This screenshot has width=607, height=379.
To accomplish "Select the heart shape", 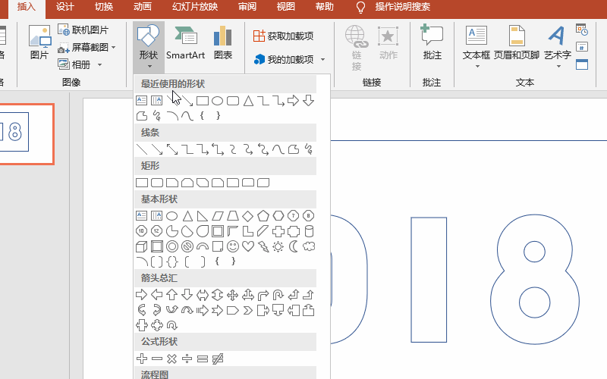I will [248, 246].
